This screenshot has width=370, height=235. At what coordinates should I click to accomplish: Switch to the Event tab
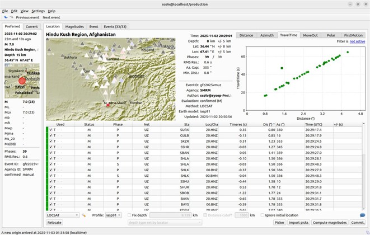(x=93, y=27)
